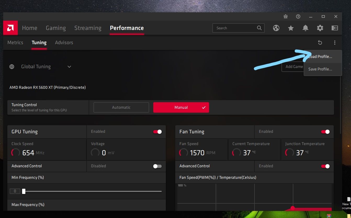Click the Min Frequency value box
The width and height of the screenshot is (351, 218).
click(x=15, y=191)
